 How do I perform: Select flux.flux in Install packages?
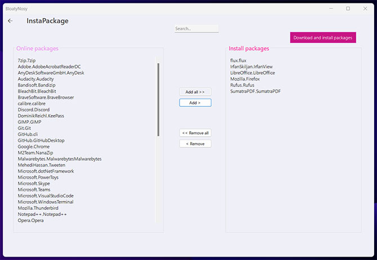[x=238, y=60]
